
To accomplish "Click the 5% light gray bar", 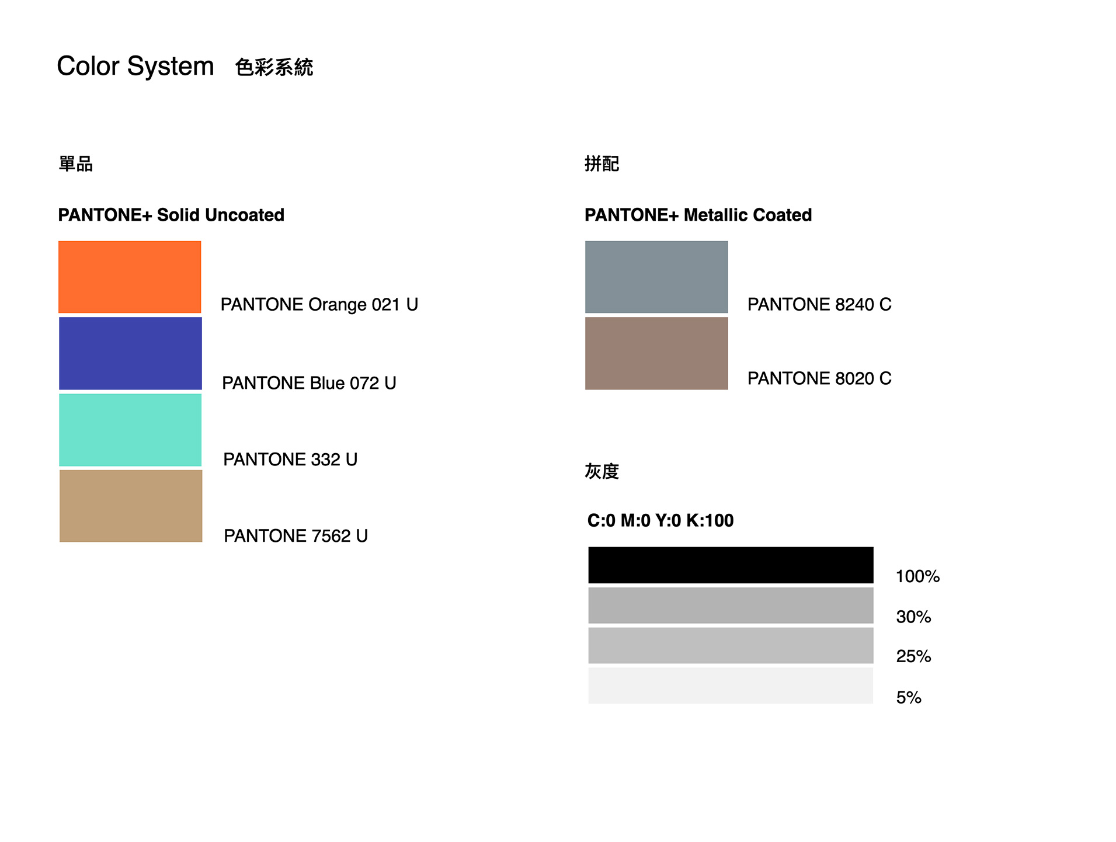I will (731, 686).
